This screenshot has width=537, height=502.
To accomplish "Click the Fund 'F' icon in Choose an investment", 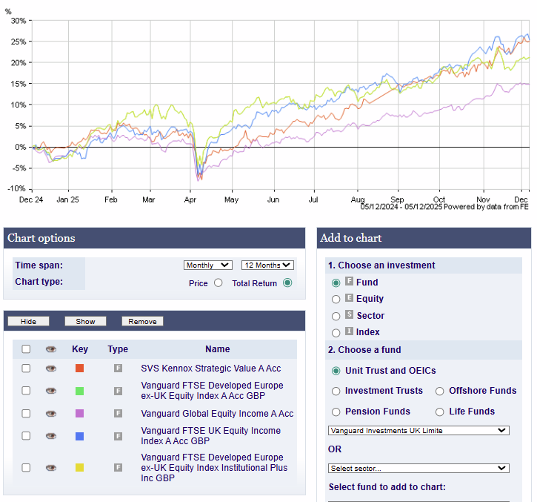I will pos(350,282).
